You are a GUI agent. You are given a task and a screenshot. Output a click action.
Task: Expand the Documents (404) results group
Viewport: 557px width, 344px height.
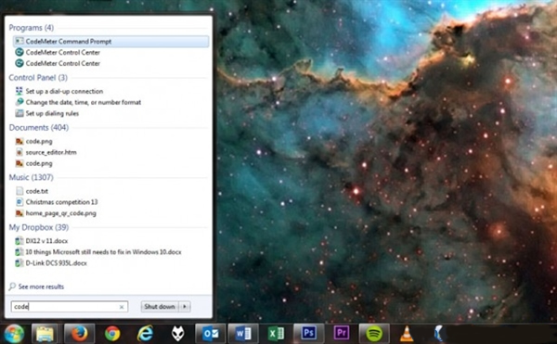point(39,127)
